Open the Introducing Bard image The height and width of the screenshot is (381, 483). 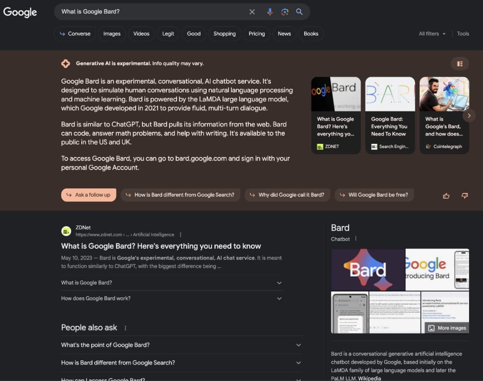point(438,269)
